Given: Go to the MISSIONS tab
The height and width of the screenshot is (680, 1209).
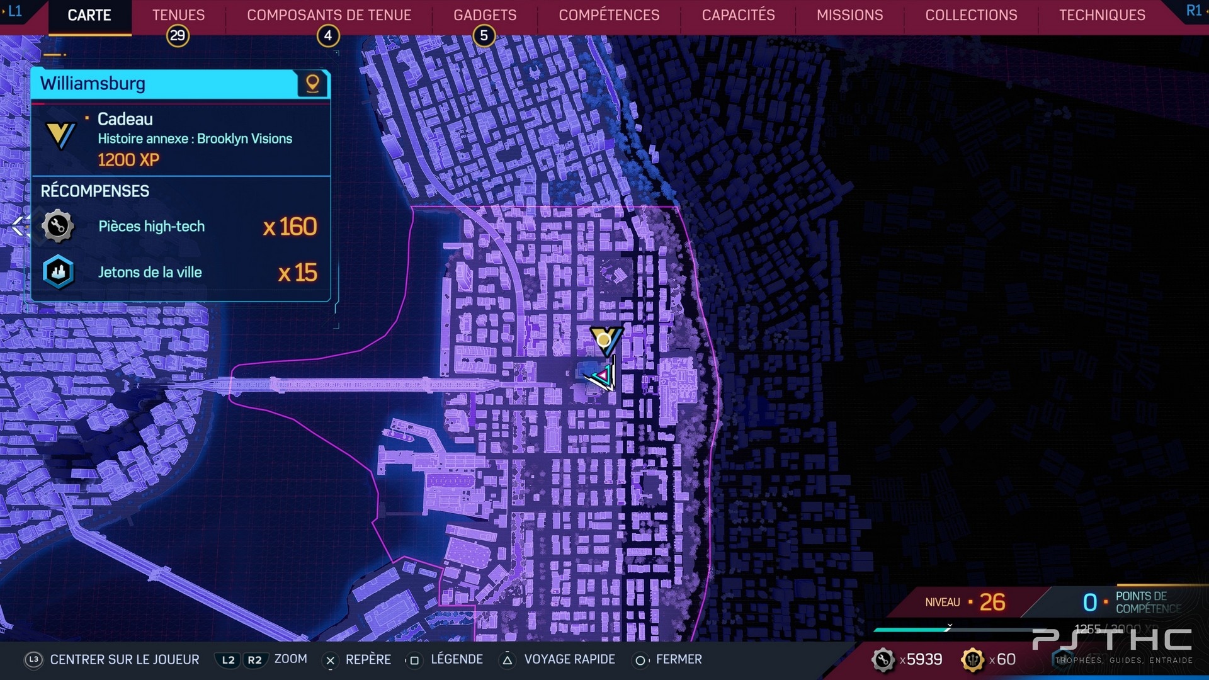Looking at the screenshot, I should (x=849, y=15).
